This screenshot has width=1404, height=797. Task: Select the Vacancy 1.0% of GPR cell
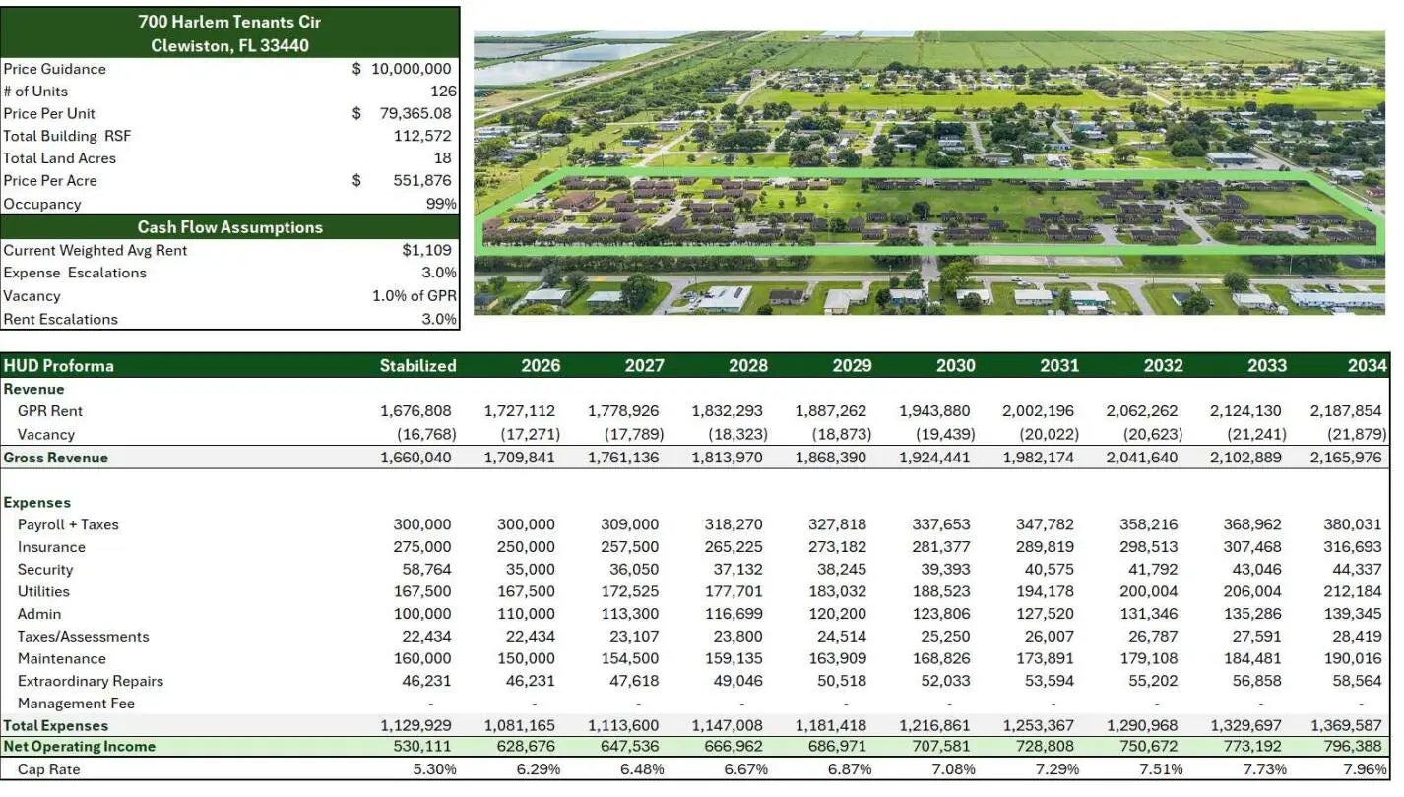pos(414,296)
